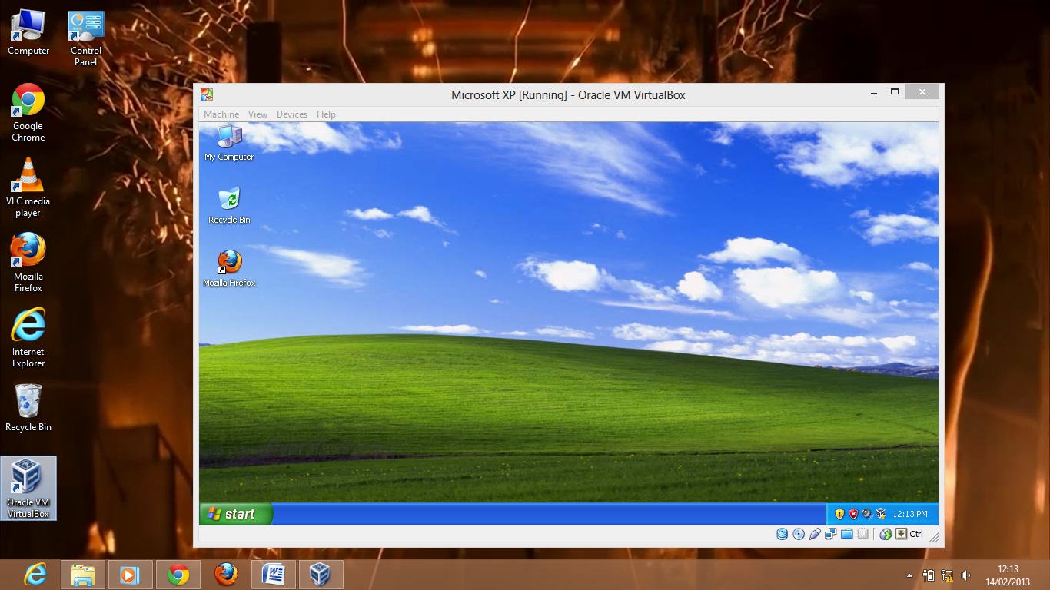
Task: Click VirtualBox Guest Additions icon in XP tray
Action: click(881, 513)
